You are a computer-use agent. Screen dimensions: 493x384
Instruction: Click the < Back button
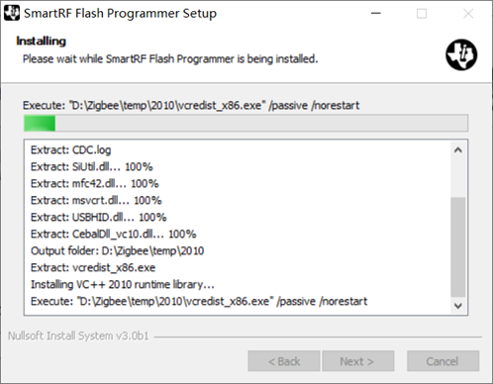click(284, 361)
